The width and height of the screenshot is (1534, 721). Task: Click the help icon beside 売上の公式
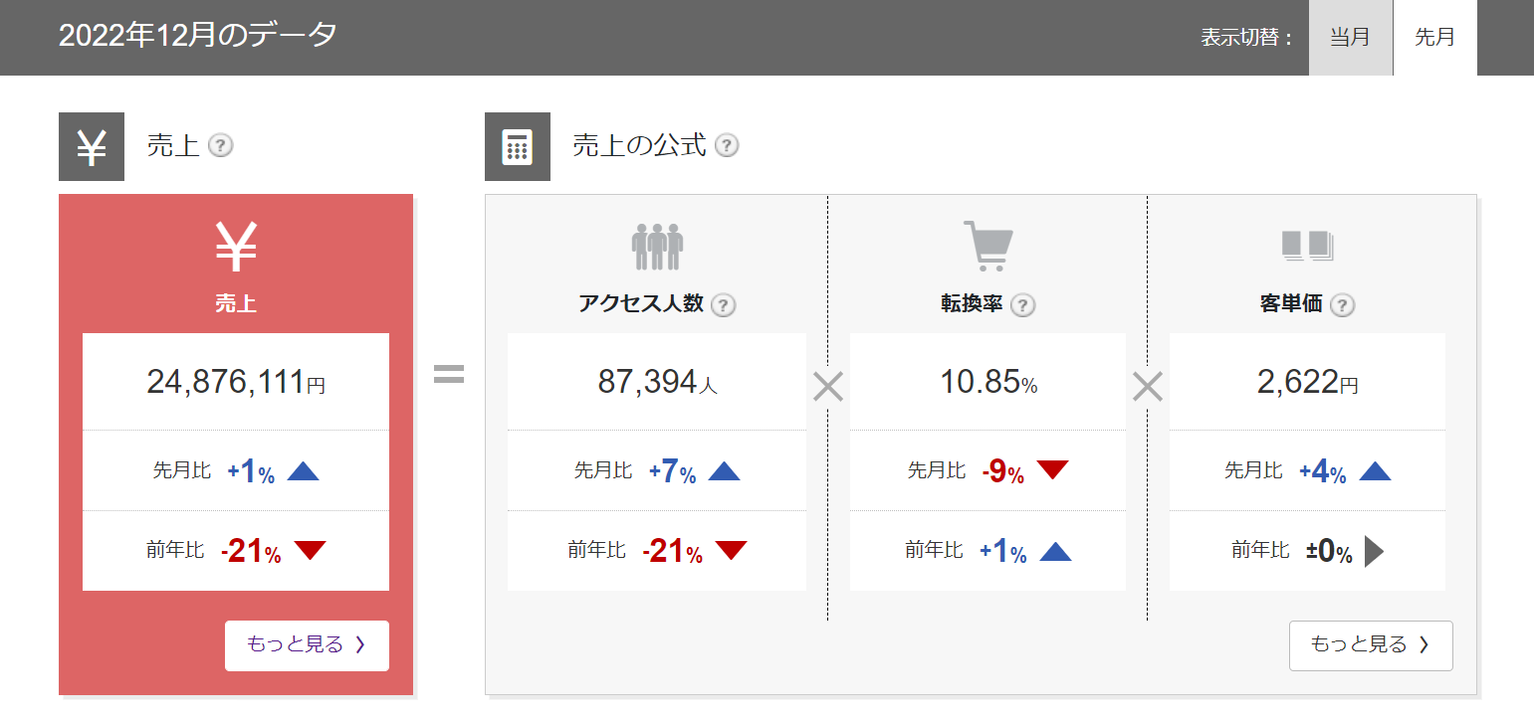coord(728,146)
